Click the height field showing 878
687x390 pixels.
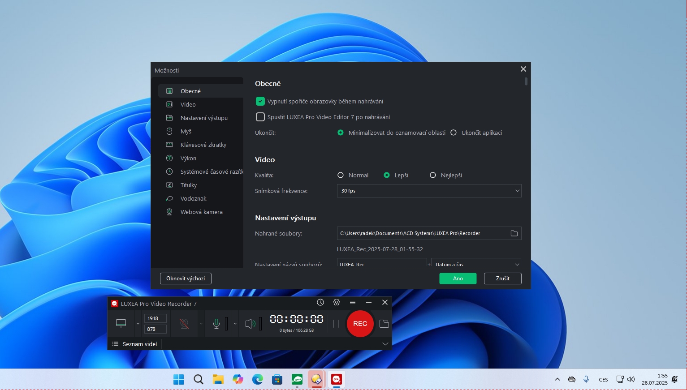click(156, 329)
